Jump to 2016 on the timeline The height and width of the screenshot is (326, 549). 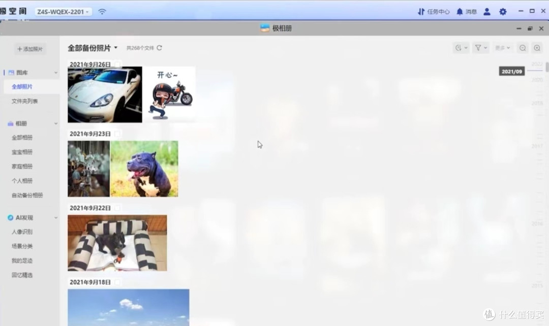click(x=537, y=223)
